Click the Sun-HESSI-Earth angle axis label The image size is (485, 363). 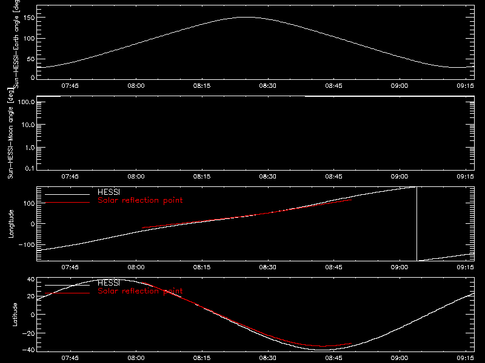click(x=16, y=44)
